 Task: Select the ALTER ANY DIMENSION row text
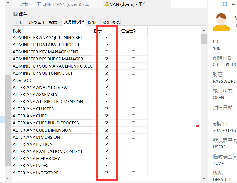(36, 137)
